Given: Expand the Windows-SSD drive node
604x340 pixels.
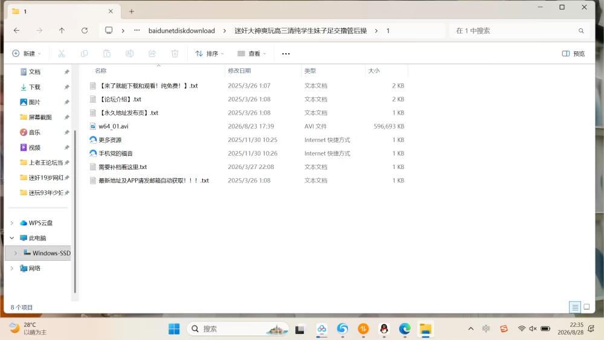Looking at the screenshot, I should coord(16,253).
